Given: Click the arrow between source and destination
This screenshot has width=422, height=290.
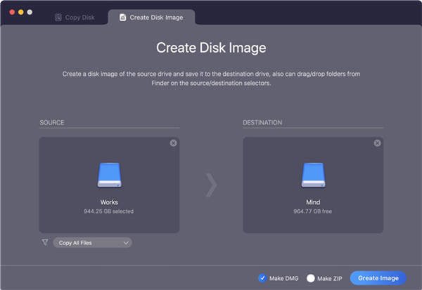Looking at the screenshot, I should (x=211, y=185).
